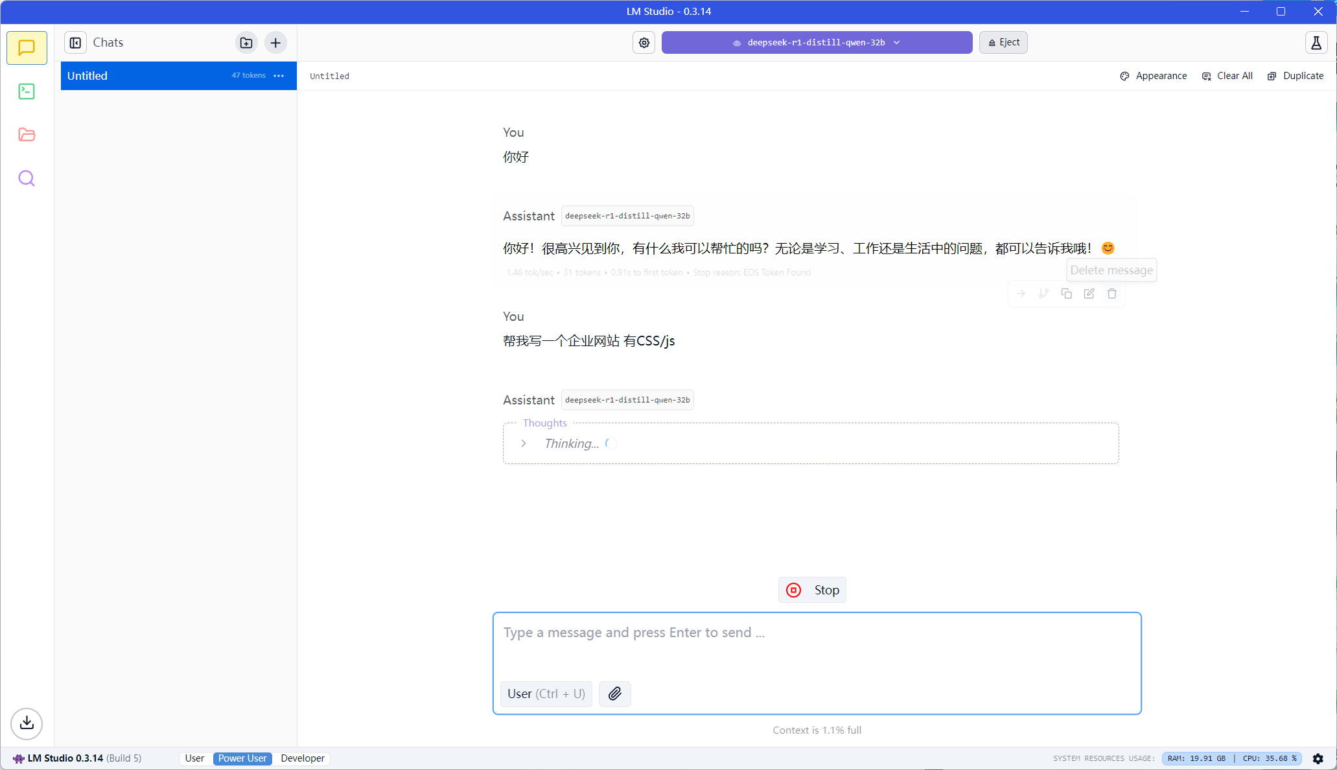Expand the Thinking thoughts section

pyautogui.click(x=524, y=443)
